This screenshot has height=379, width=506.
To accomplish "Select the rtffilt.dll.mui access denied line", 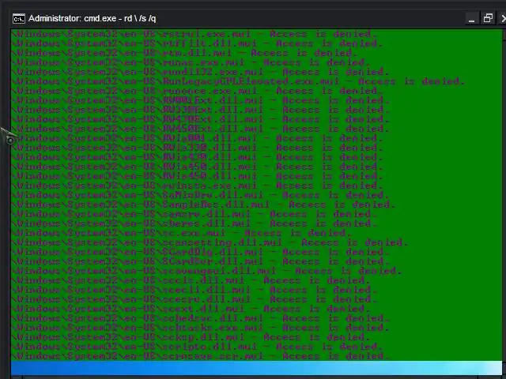I will 197,43.
